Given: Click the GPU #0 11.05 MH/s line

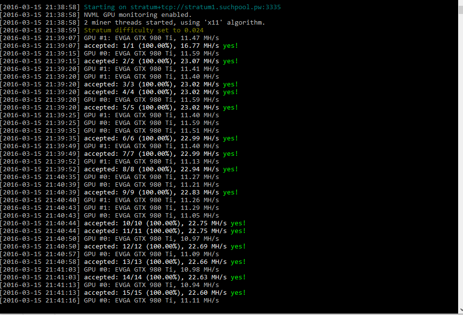Looking at the screenshot, I should tap(110, 216).
